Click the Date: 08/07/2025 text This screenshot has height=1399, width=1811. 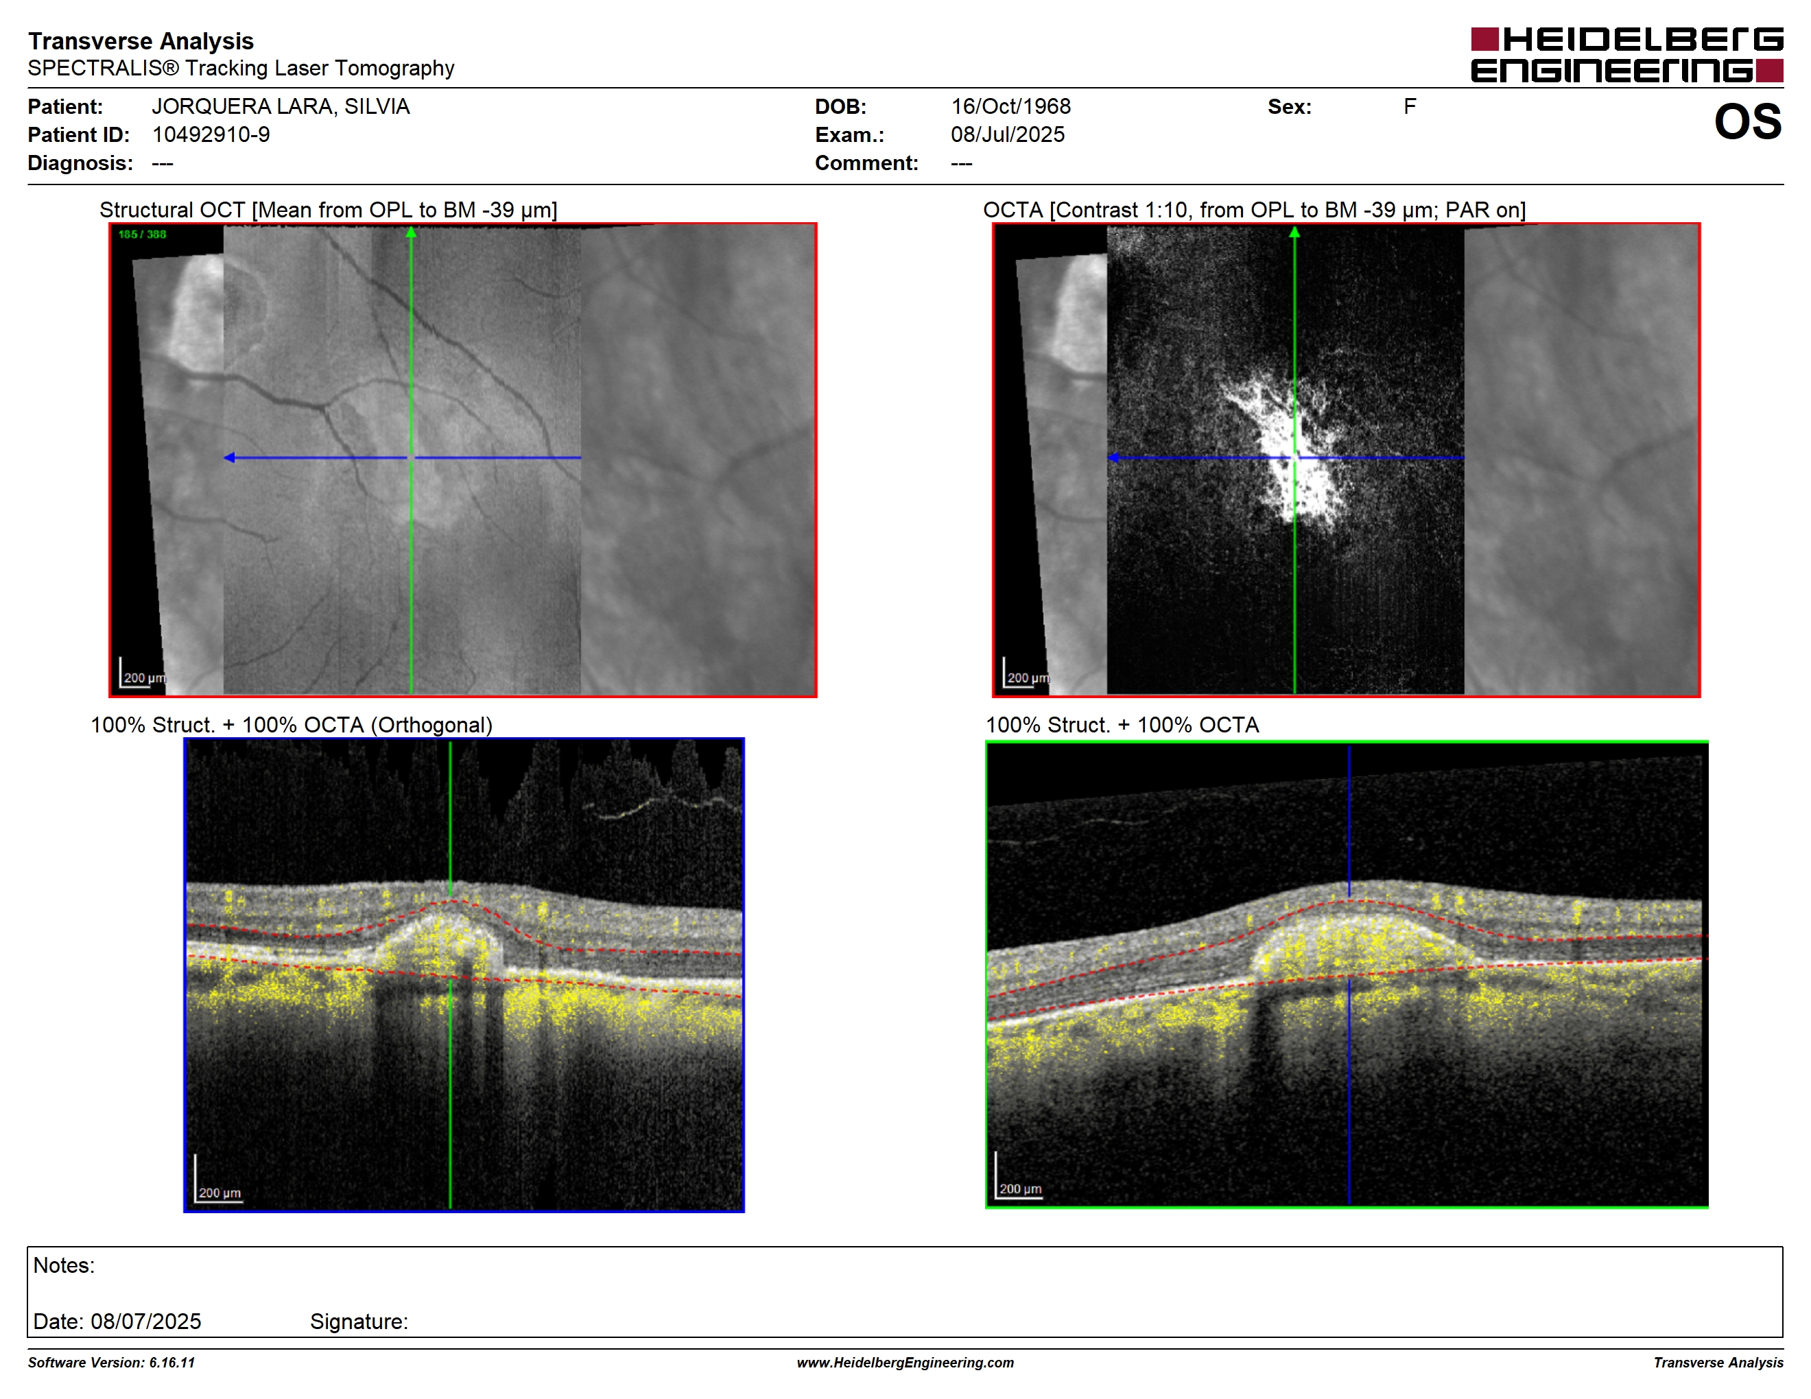click(x=117, y=1321)
